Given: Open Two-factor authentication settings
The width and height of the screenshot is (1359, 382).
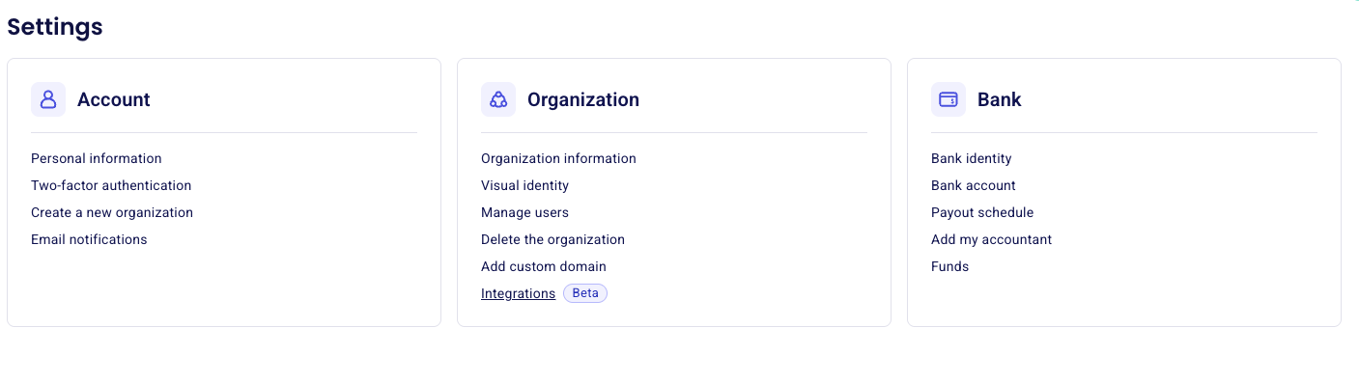Looking at the screenshot, I should pyautogui.click(x=111, y=185).
